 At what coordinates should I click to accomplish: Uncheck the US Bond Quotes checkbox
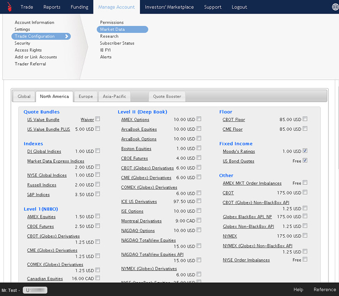click(305, 160)
